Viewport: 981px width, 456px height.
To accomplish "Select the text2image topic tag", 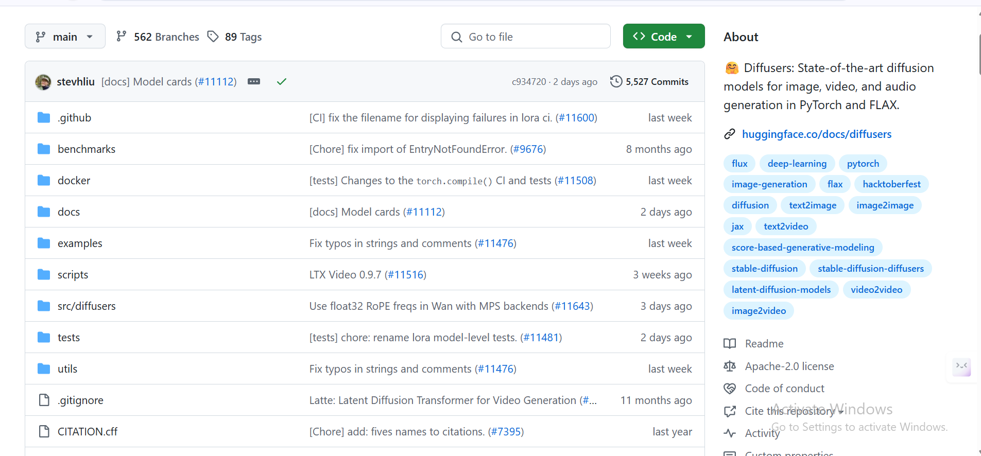I will tap(813, 205).
